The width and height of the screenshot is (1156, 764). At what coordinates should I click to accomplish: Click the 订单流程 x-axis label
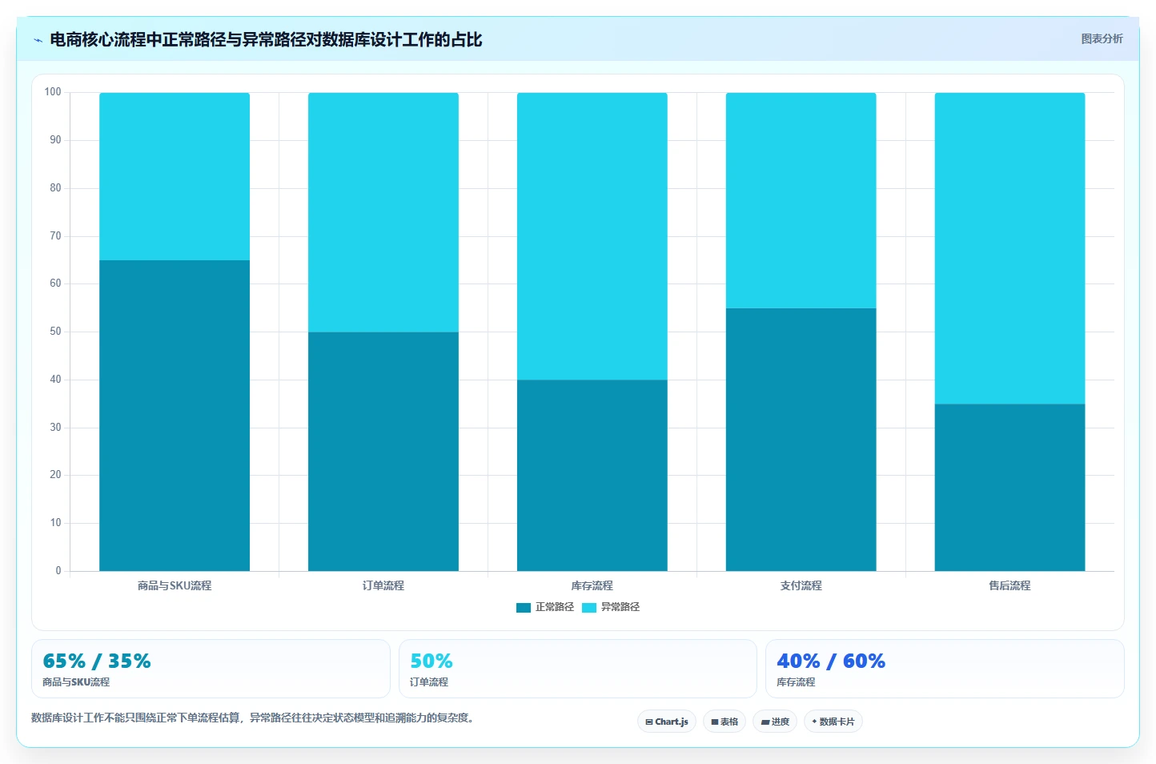tap(383, 585)
